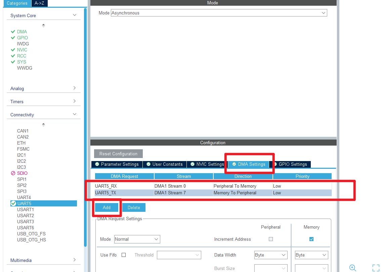Click the Delete DMA request button
Screen dimensions: 381x272
[x=134, y=207]
